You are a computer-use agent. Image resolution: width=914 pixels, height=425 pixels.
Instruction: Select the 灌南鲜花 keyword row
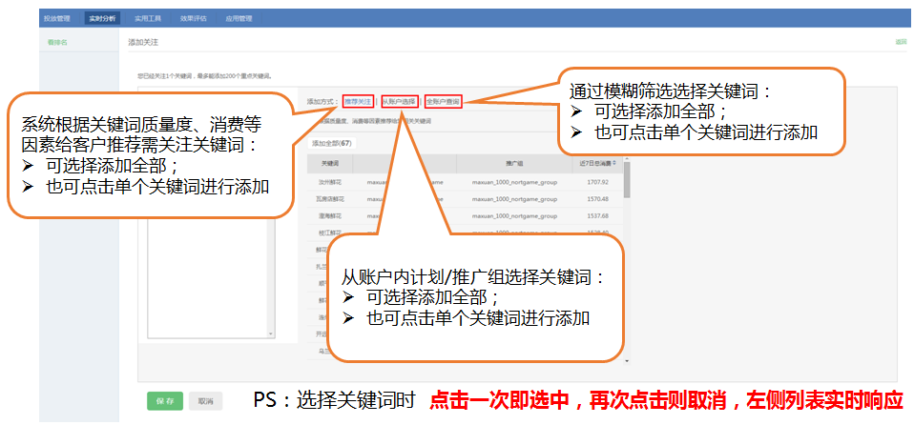pos(331,215)
